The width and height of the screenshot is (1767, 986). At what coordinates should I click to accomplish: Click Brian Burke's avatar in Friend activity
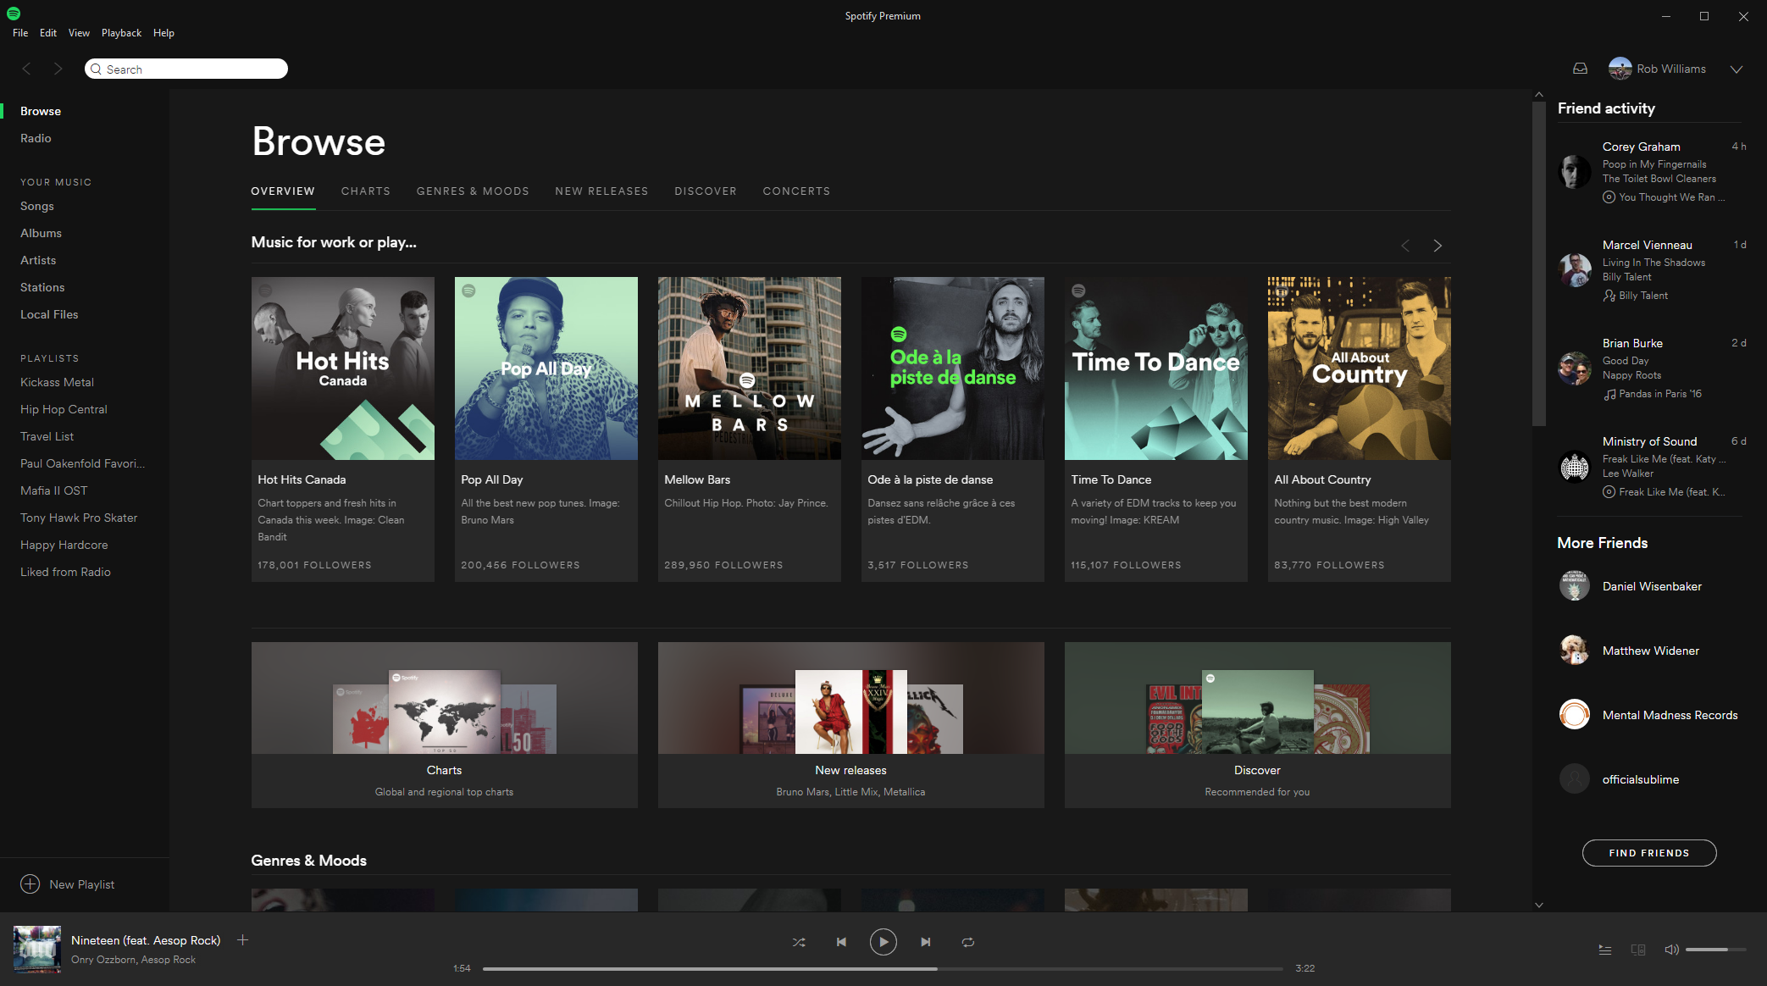click(x=1575, y=368)
